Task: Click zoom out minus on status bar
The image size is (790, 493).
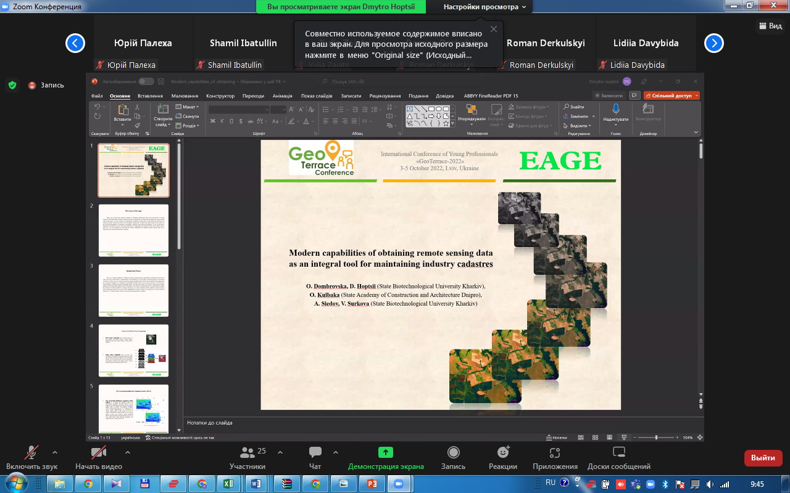Action: click(634, 438)
